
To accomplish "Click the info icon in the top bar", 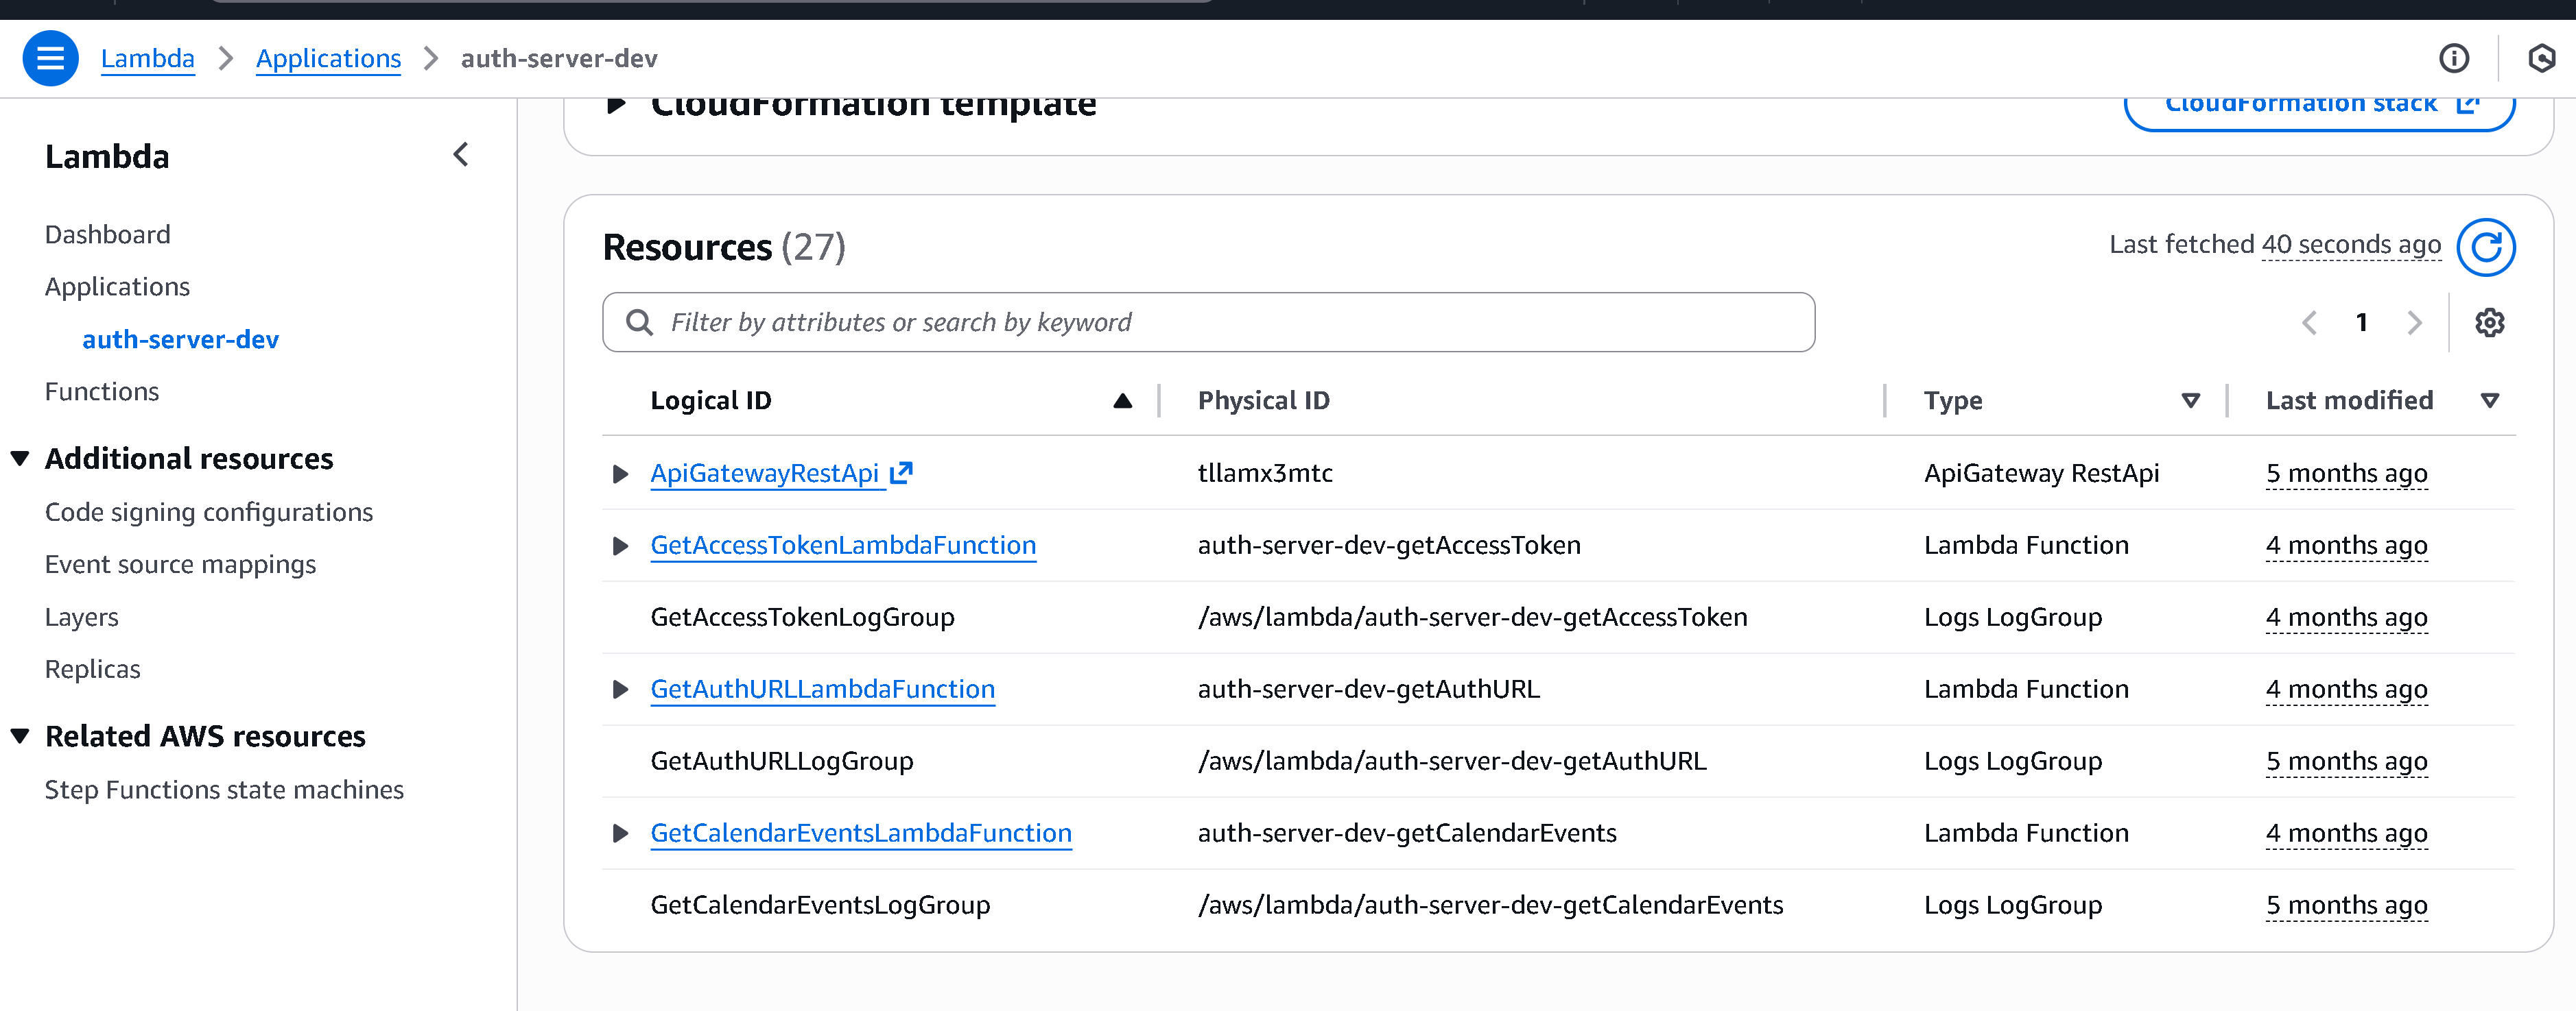I will point(2455,58).
